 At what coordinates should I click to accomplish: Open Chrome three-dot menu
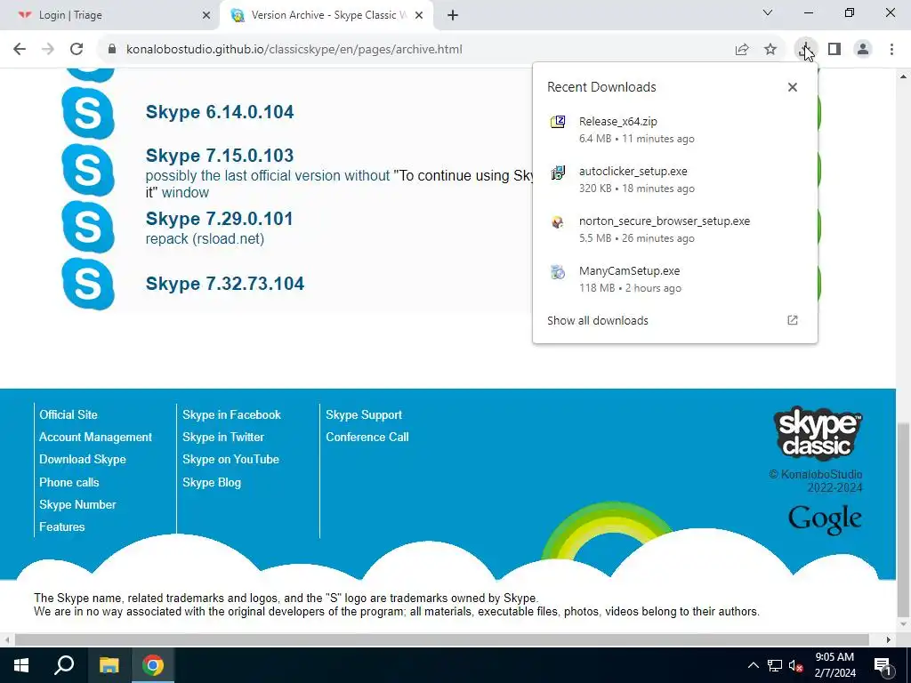pyautogui.click(x=891, y=50)
